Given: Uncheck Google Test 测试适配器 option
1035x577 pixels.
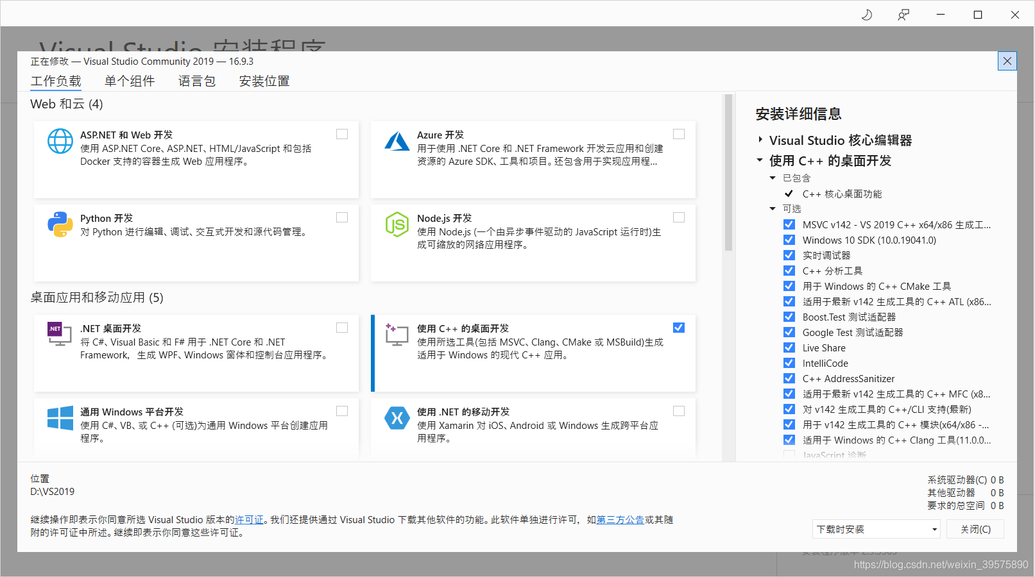Looking at the screenshot, I should tap(789, 332).
